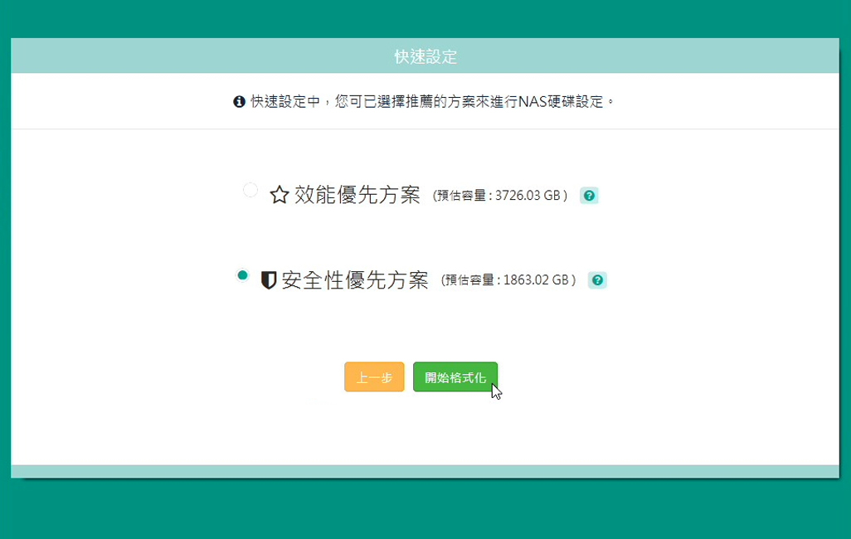Click the info icon before the 快速設定中 message

(x=239, y=102)
